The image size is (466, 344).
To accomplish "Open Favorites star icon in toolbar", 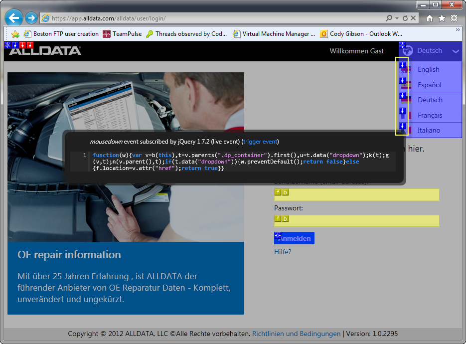I will [442, 18].
